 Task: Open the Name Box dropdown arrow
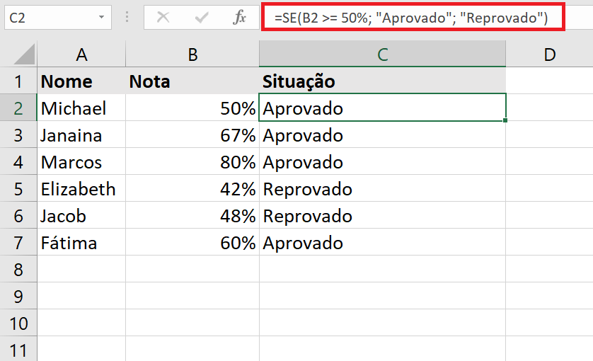pos(101,17)
